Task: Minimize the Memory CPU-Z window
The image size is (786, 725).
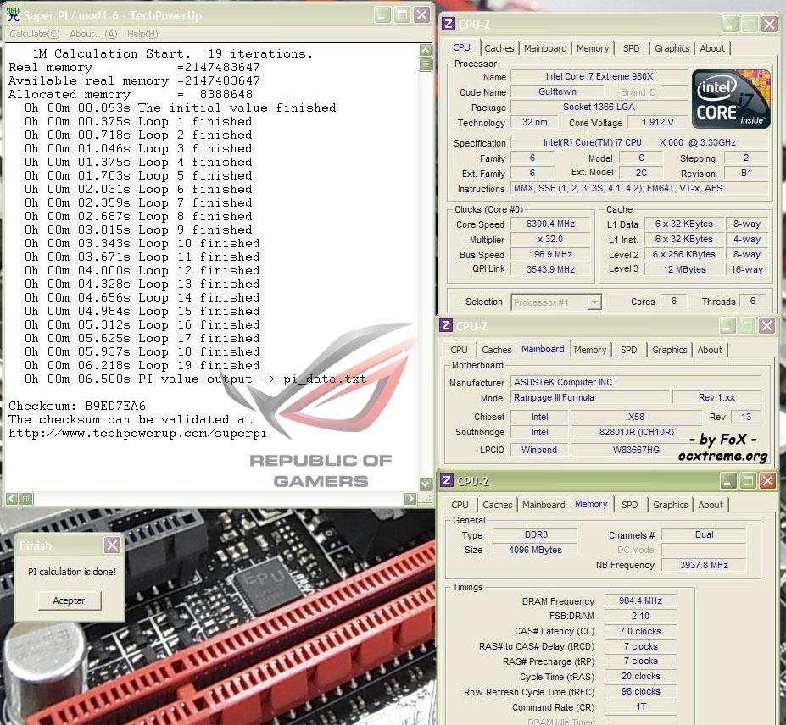Action: coord(727,481)
